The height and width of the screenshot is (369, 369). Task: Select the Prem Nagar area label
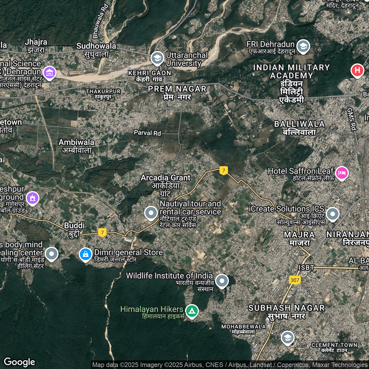pyautogui.click(x=177, y=93)
